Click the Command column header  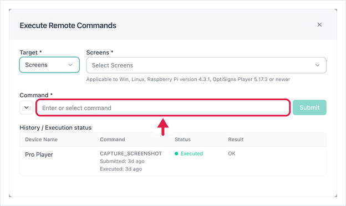click(113, 140)
